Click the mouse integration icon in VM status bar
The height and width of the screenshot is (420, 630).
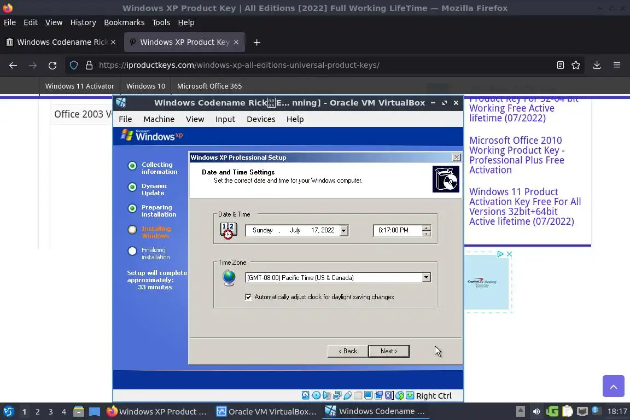click(x=399, y=395)
